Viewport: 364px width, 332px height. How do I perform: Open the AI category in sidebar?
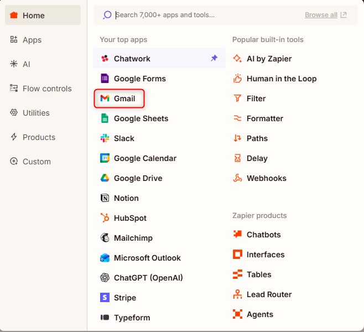pos(26,64)
